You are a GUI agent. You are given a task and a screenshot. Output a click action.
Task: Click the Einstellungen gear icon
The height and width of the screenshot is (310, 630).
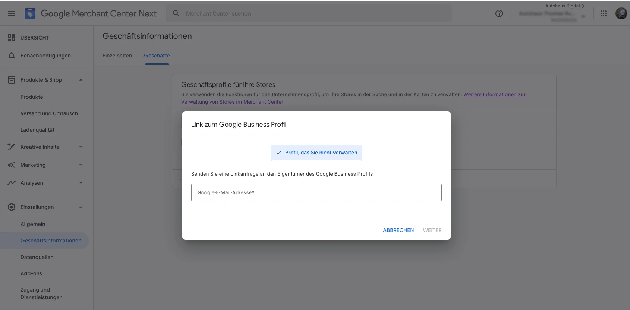click(x=12, y=207)
